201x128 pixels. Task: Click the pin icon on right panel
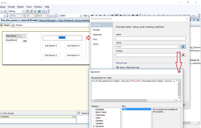tap(194, 20)
